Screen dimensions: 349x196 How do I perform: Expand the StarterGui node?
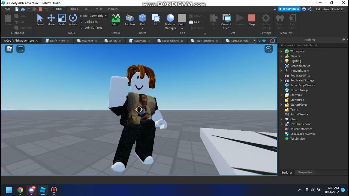(x=281, y=95)
